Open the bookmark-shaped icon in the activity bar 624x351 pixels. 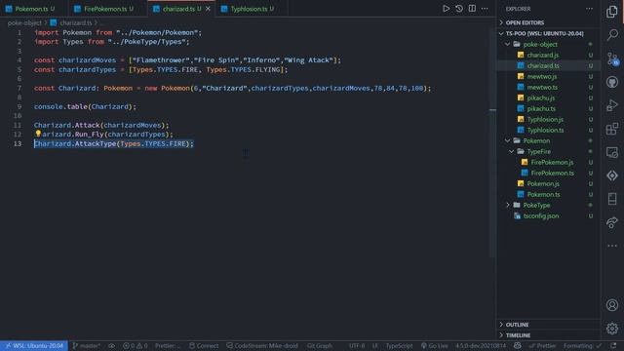[x=612, y=199]
